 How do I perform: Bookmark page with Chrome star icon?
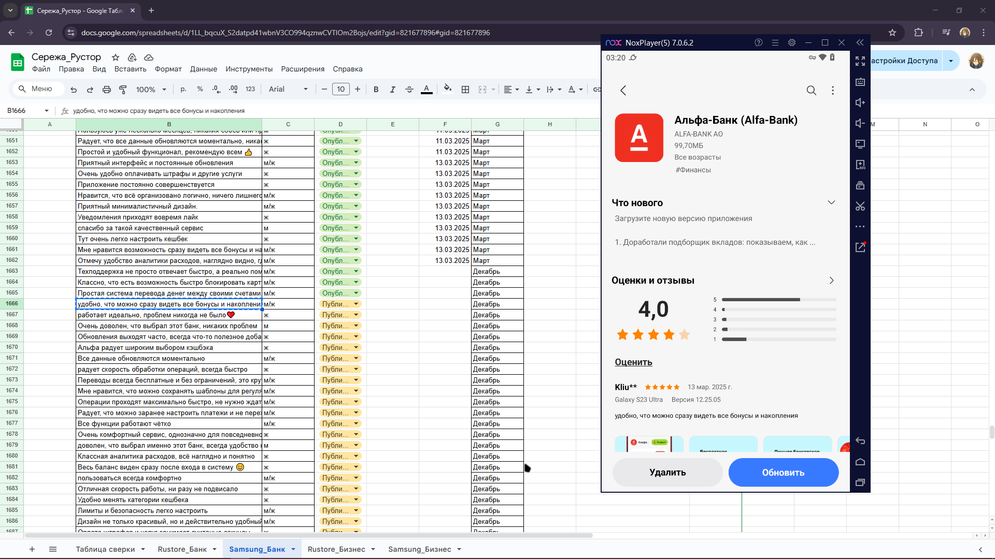(x=892, y=33)
